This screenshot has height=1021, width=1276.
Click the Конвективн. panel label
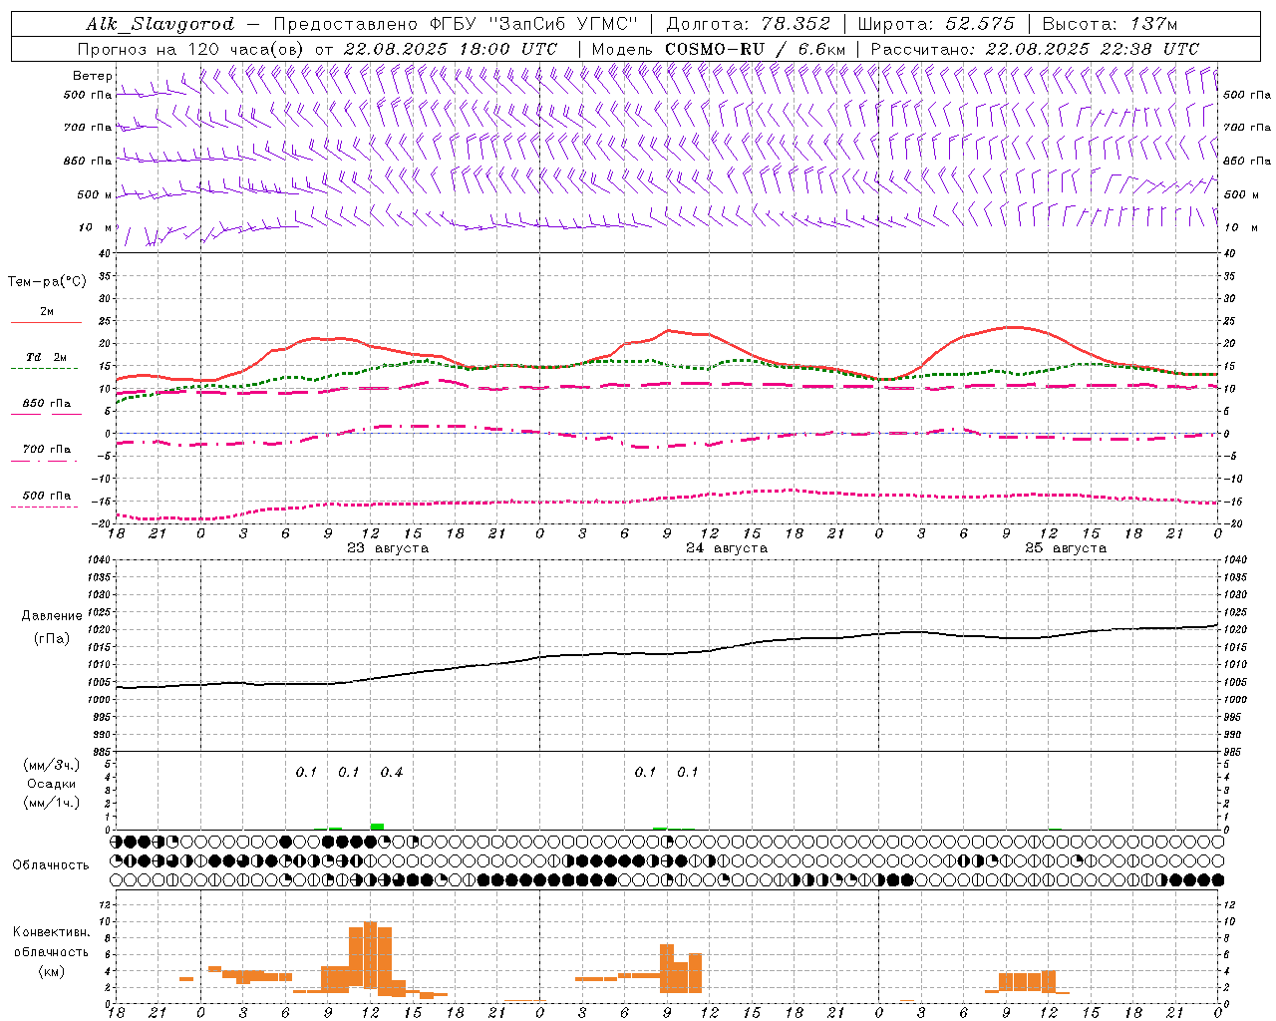point(52,932)
